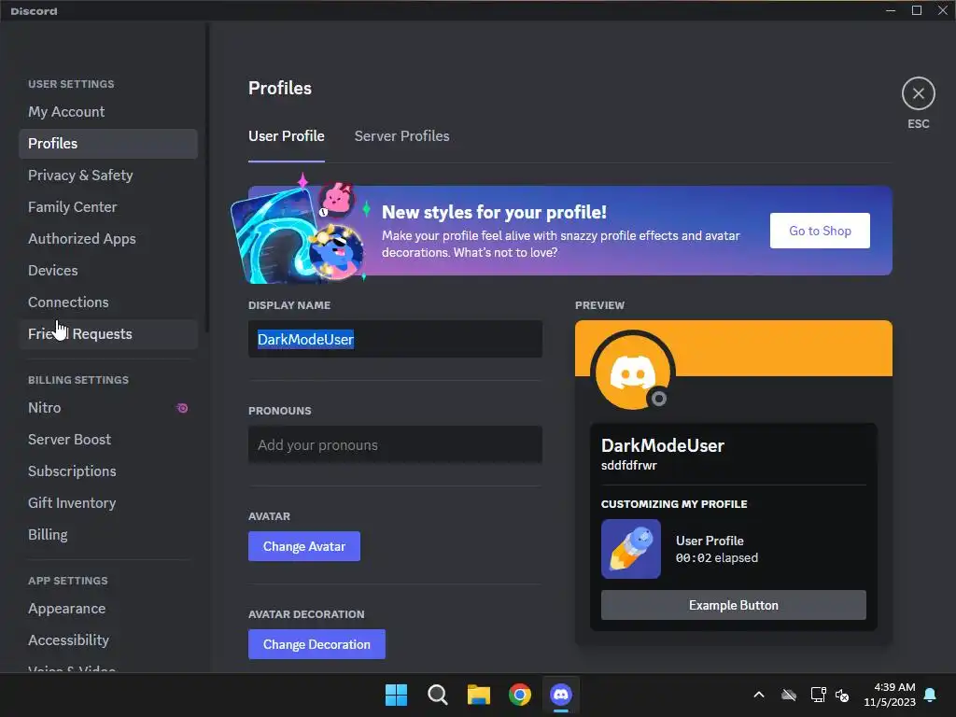Click username sddfdfrwr in preview
This screenshot has width=956, height=717.
coord(628,465)
